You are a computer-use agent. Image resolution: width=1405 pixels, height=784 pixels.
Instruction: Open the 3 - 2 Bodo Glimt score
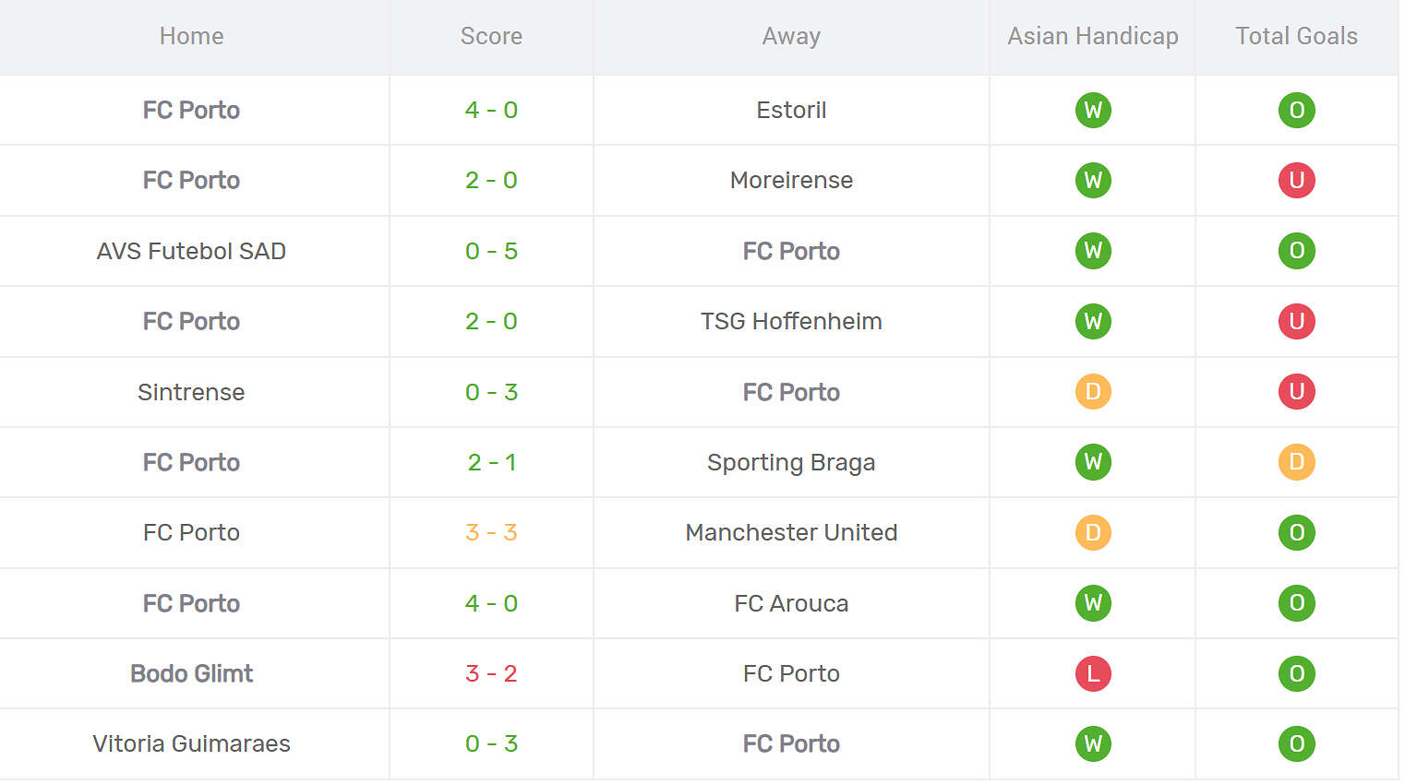pos(491,673)
